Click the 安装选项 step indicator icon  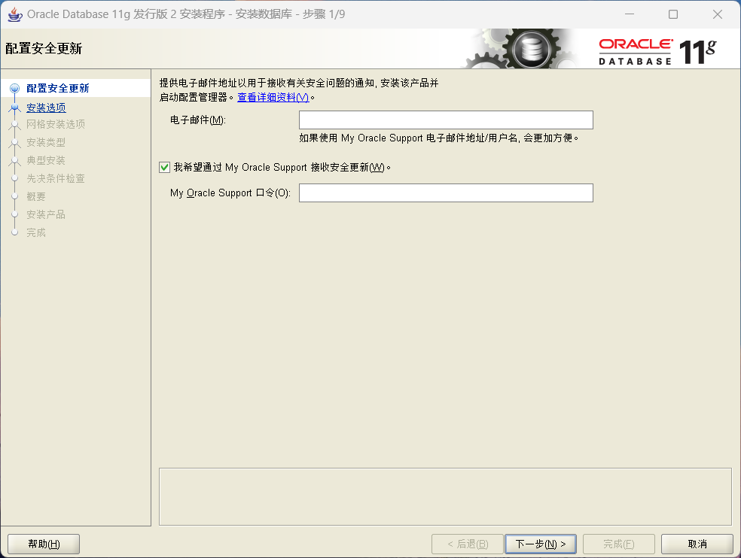[x=15, y=107]
